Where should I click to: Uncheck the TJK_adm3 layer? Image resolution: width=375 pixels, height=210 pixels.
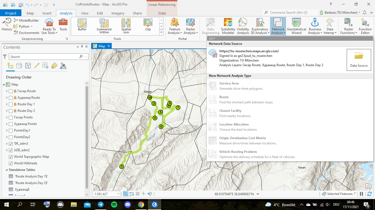click(11, 144)
